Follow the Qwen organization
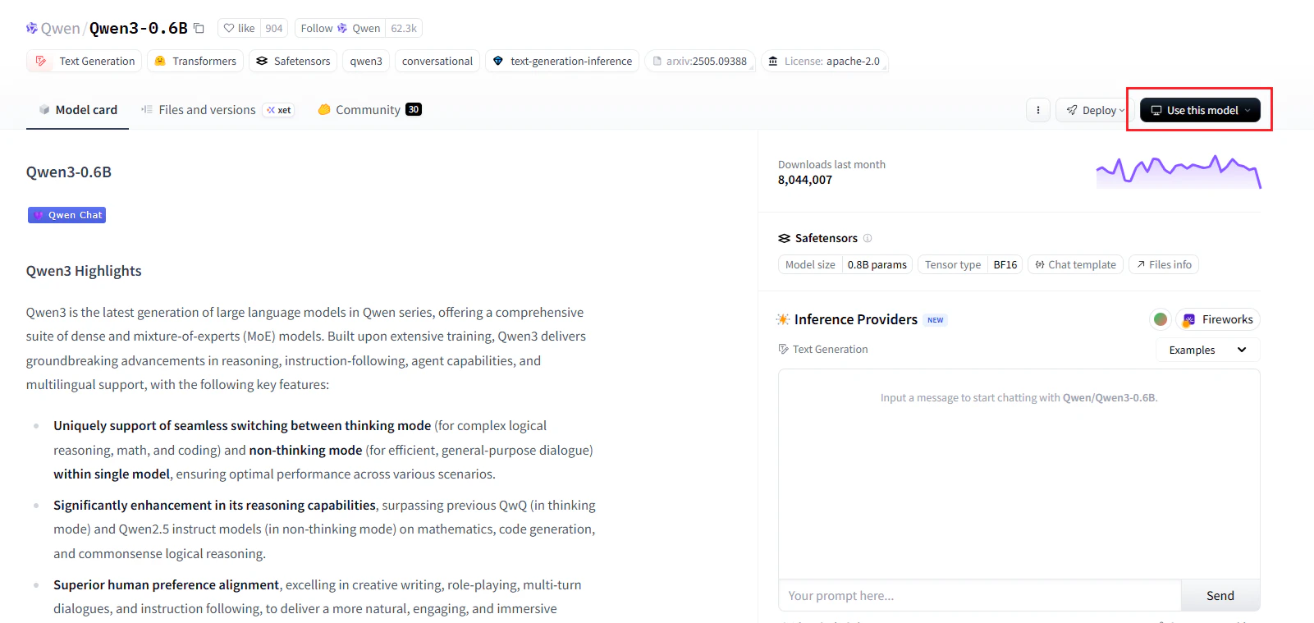 340,28
